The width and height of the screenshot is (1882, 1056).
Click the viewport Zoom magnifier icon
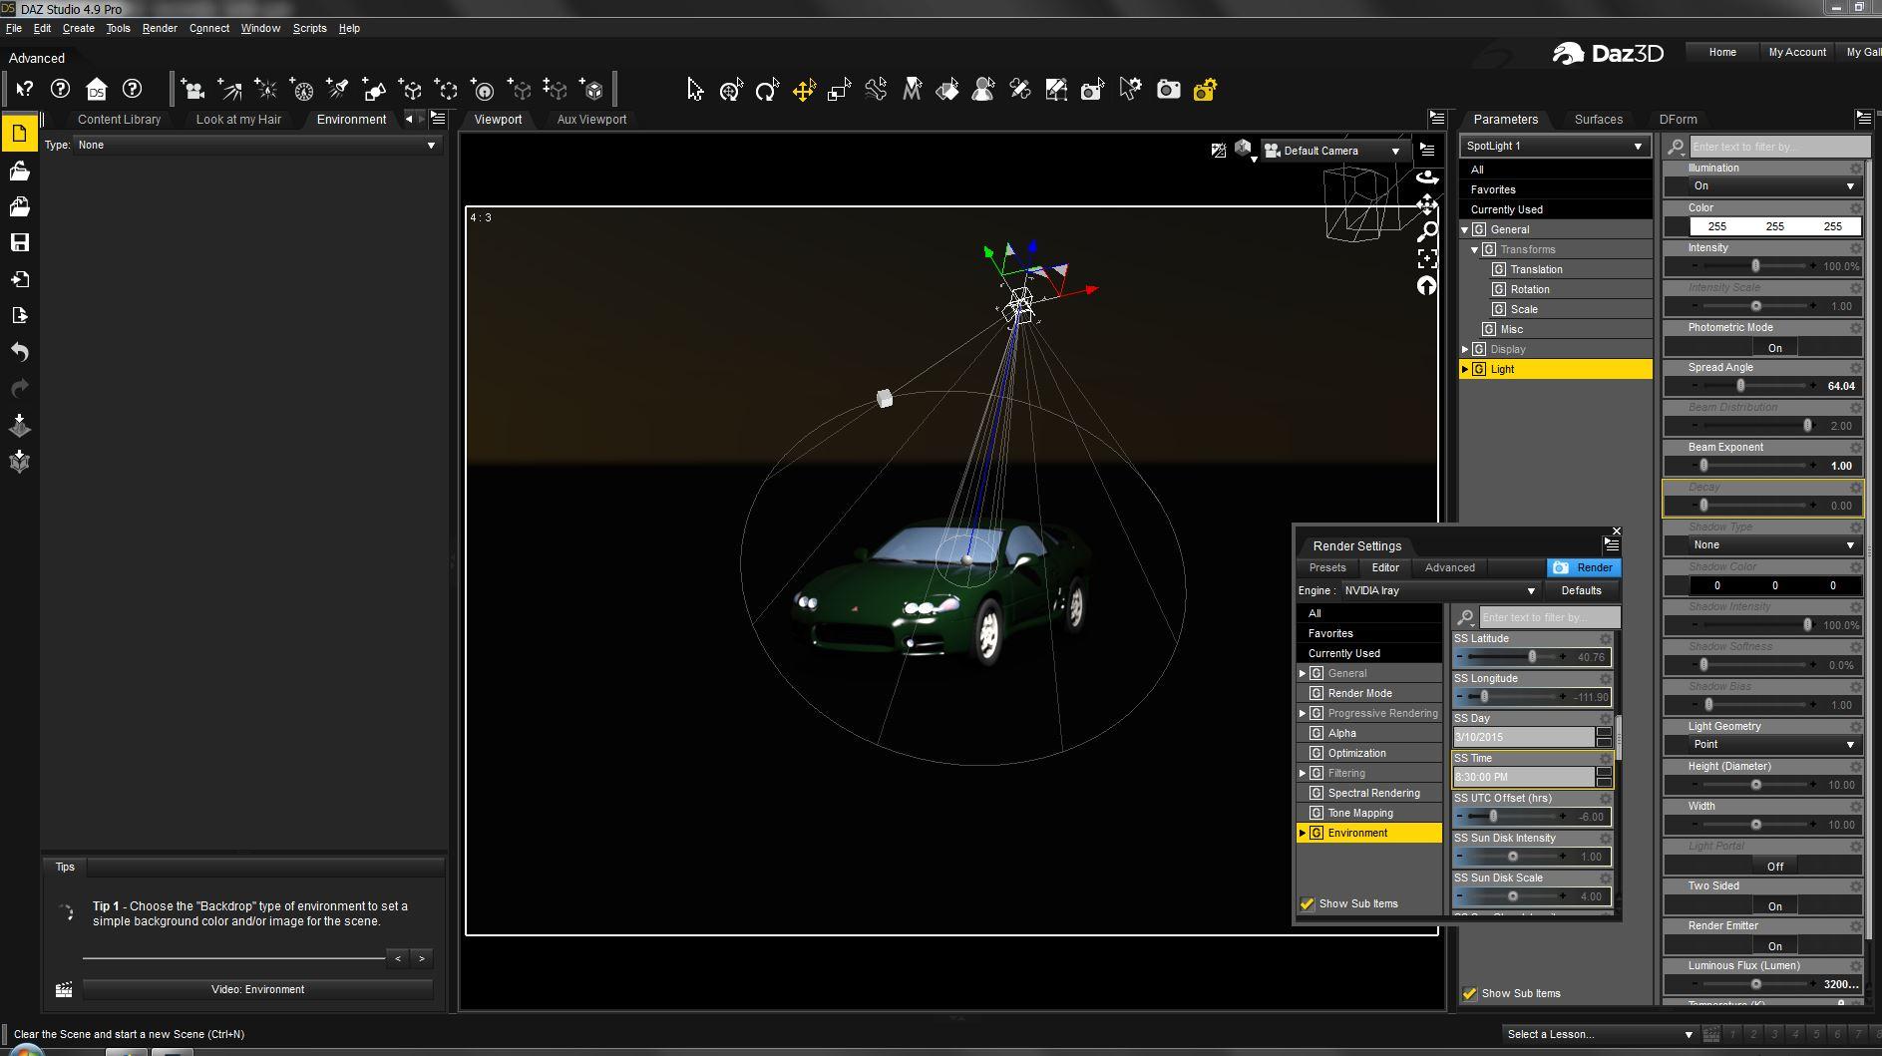point(1427,232)
